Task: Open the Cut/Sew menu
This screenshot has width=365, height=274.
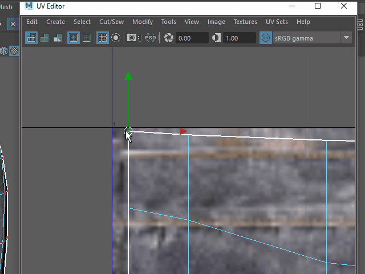Action: tap(111, 22)
